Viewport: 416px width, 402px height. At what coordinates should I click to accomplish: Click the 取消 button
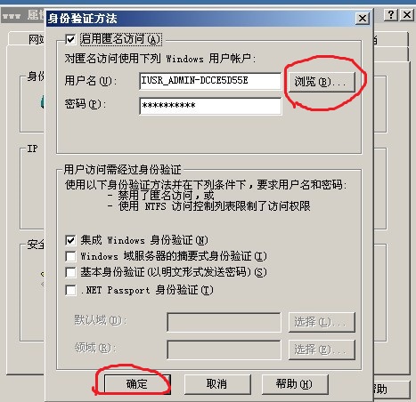[x=217, y=384]
